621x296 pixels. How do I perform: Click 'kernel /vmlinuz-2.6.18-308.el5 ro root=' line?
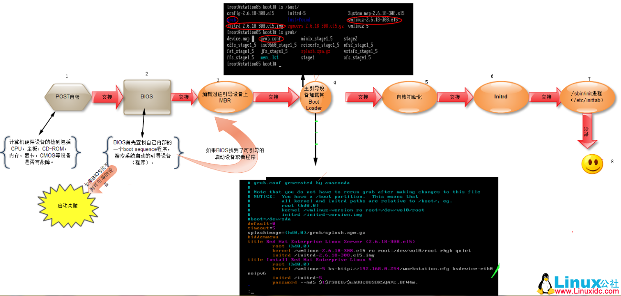point(372,251)
